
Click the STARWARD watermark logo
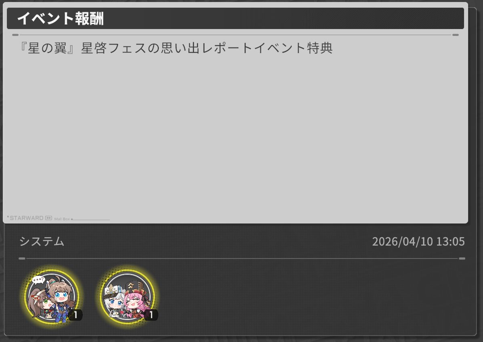(27, 218)
